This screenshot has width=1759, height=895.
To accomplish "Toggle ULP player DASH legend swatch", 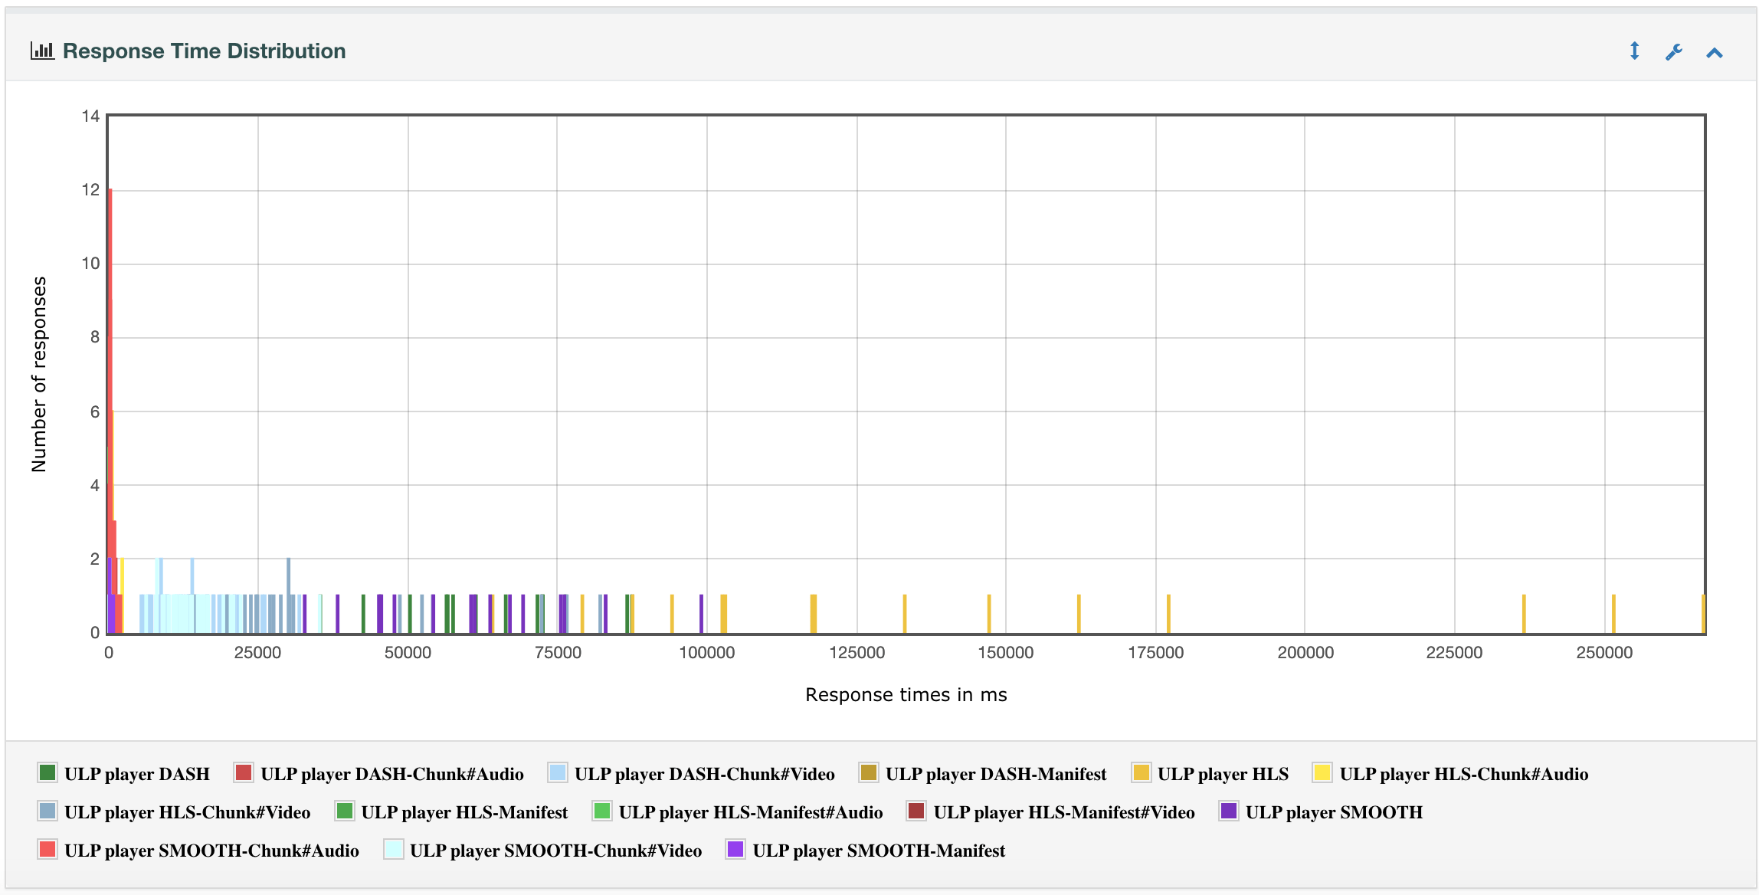I will 47,772.
